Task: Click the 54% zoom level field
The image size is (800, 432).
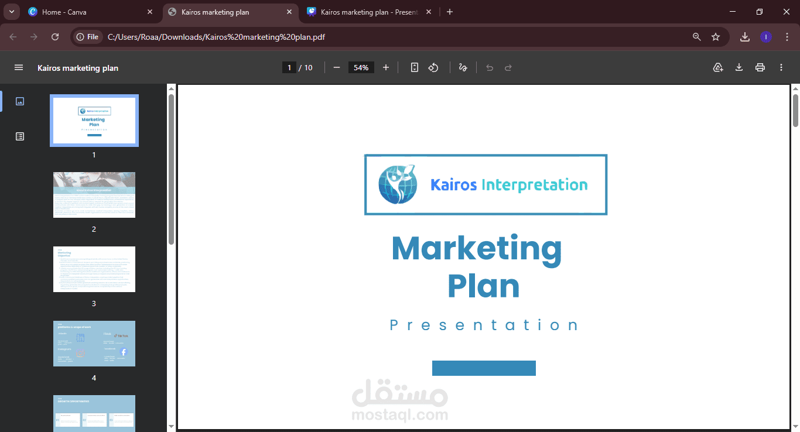Action: tap(361, 68)
